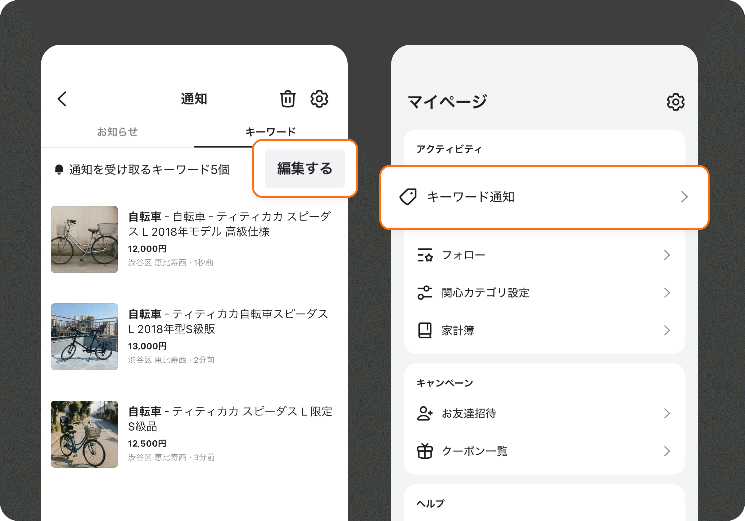Screen dimensions: 745x521
Task: Open the 関心カテゴリ設定 menu item
Action: click(544, 293)
